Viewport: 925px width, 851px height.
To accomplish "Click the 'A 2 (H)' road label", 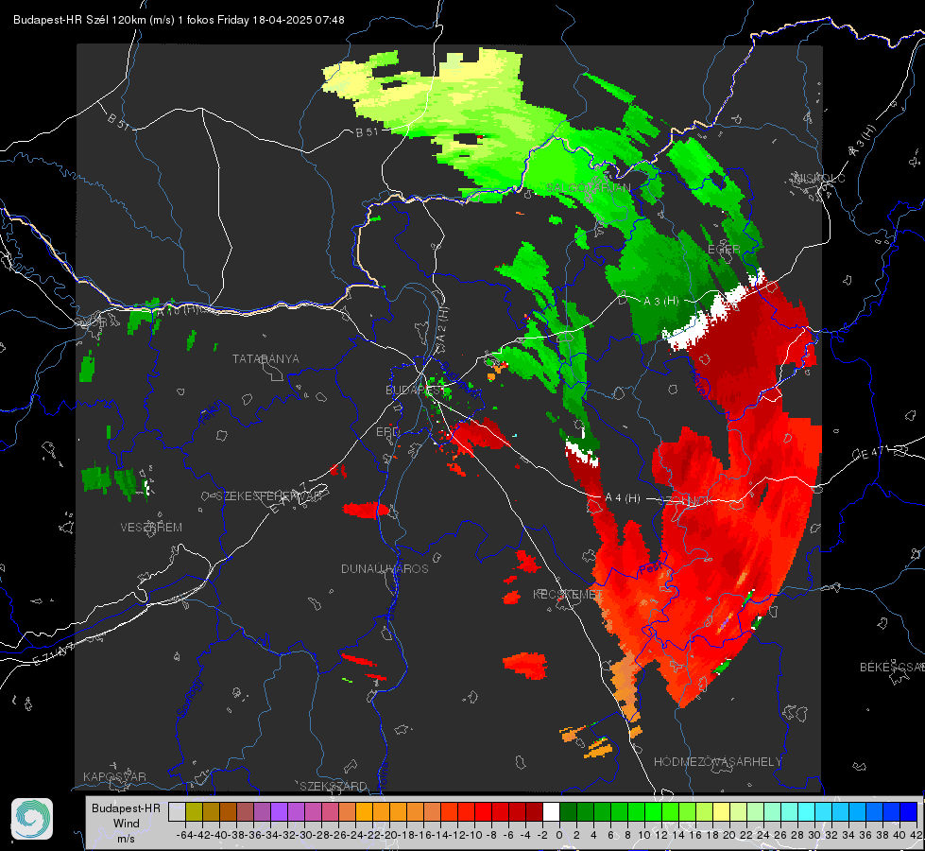I will (442, 323).
